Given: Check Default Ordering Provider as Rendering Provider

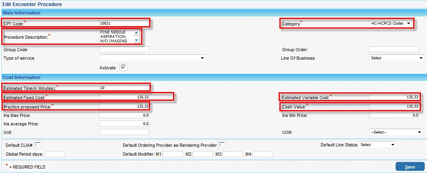Looking at the screenshot, I should 222,145.
